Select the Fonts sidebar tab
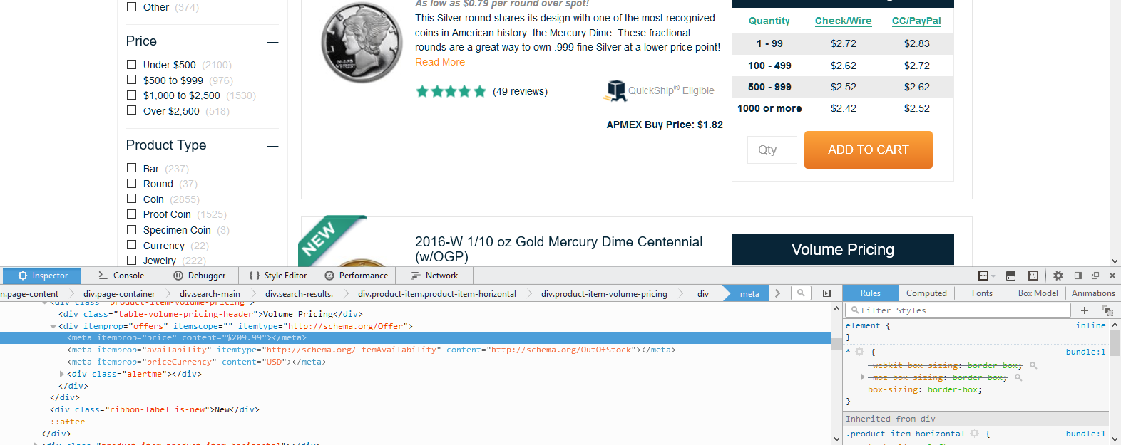This screenshot has height=445, width=1121. (x=982, y=293)
